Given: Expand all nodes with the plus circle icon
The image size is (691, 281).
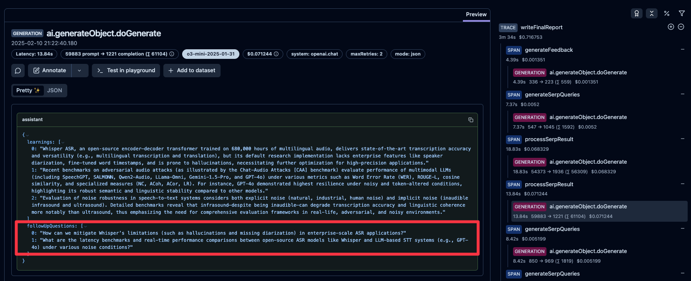Looking at the screenshot, I should click(x=671, y=27).
